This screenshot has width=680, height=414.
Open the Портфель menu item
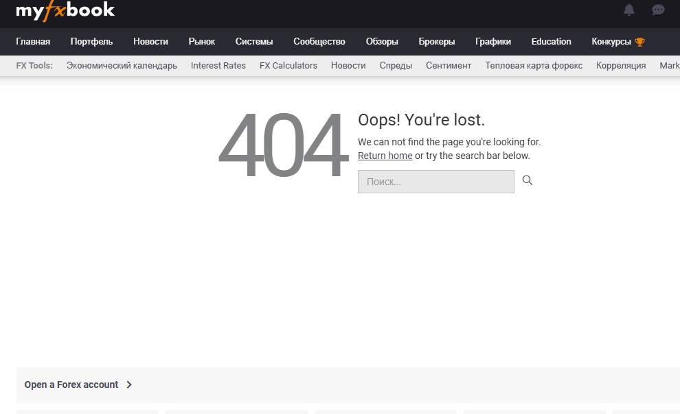(91, 42)
